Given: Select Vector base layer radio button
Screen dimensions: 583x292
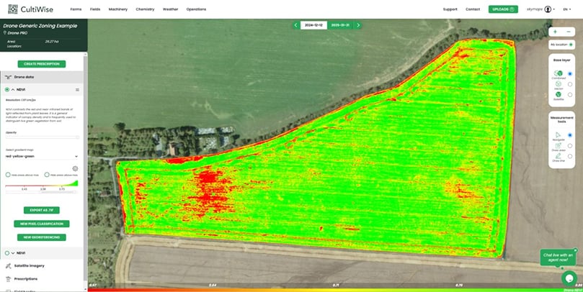Looking at the screenshot, I should [570, 84].
